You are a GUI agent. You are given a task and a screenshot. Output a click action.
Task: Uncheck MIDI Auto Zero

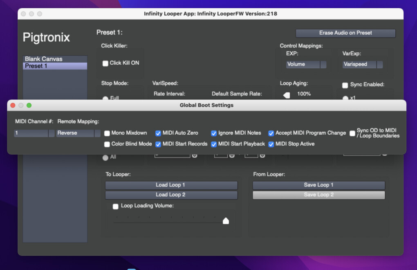[x=158, y=133]
